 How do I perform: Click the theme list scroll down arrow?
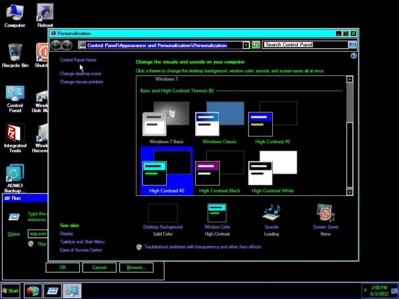point(350,192)
